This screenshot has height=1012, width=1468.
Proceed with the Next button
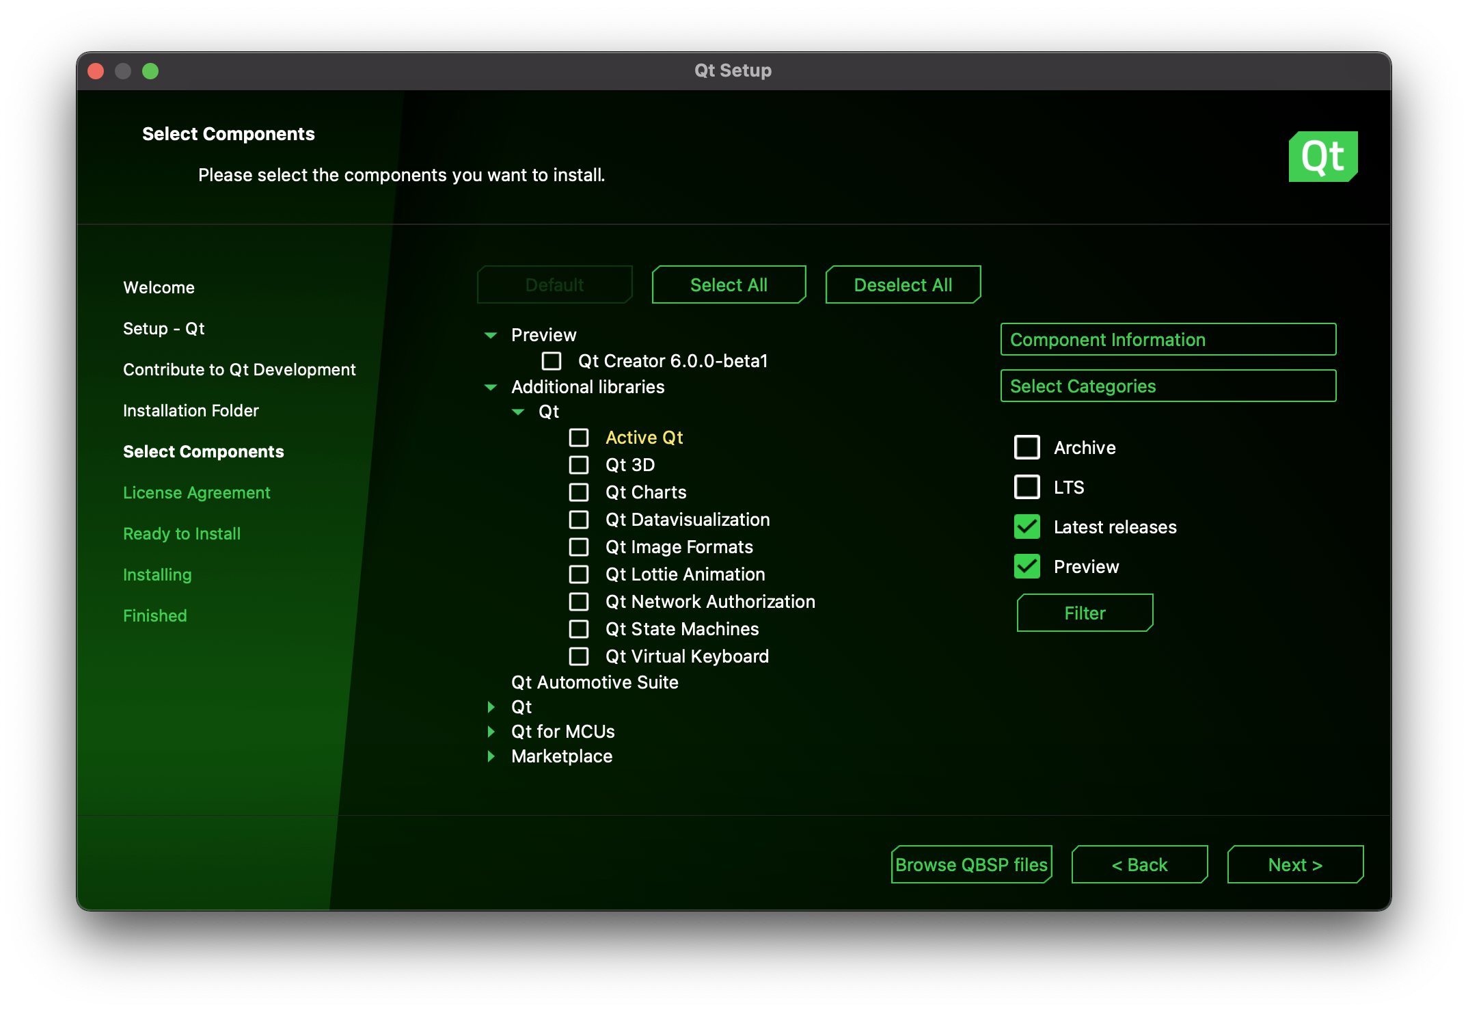point(1294,864)
